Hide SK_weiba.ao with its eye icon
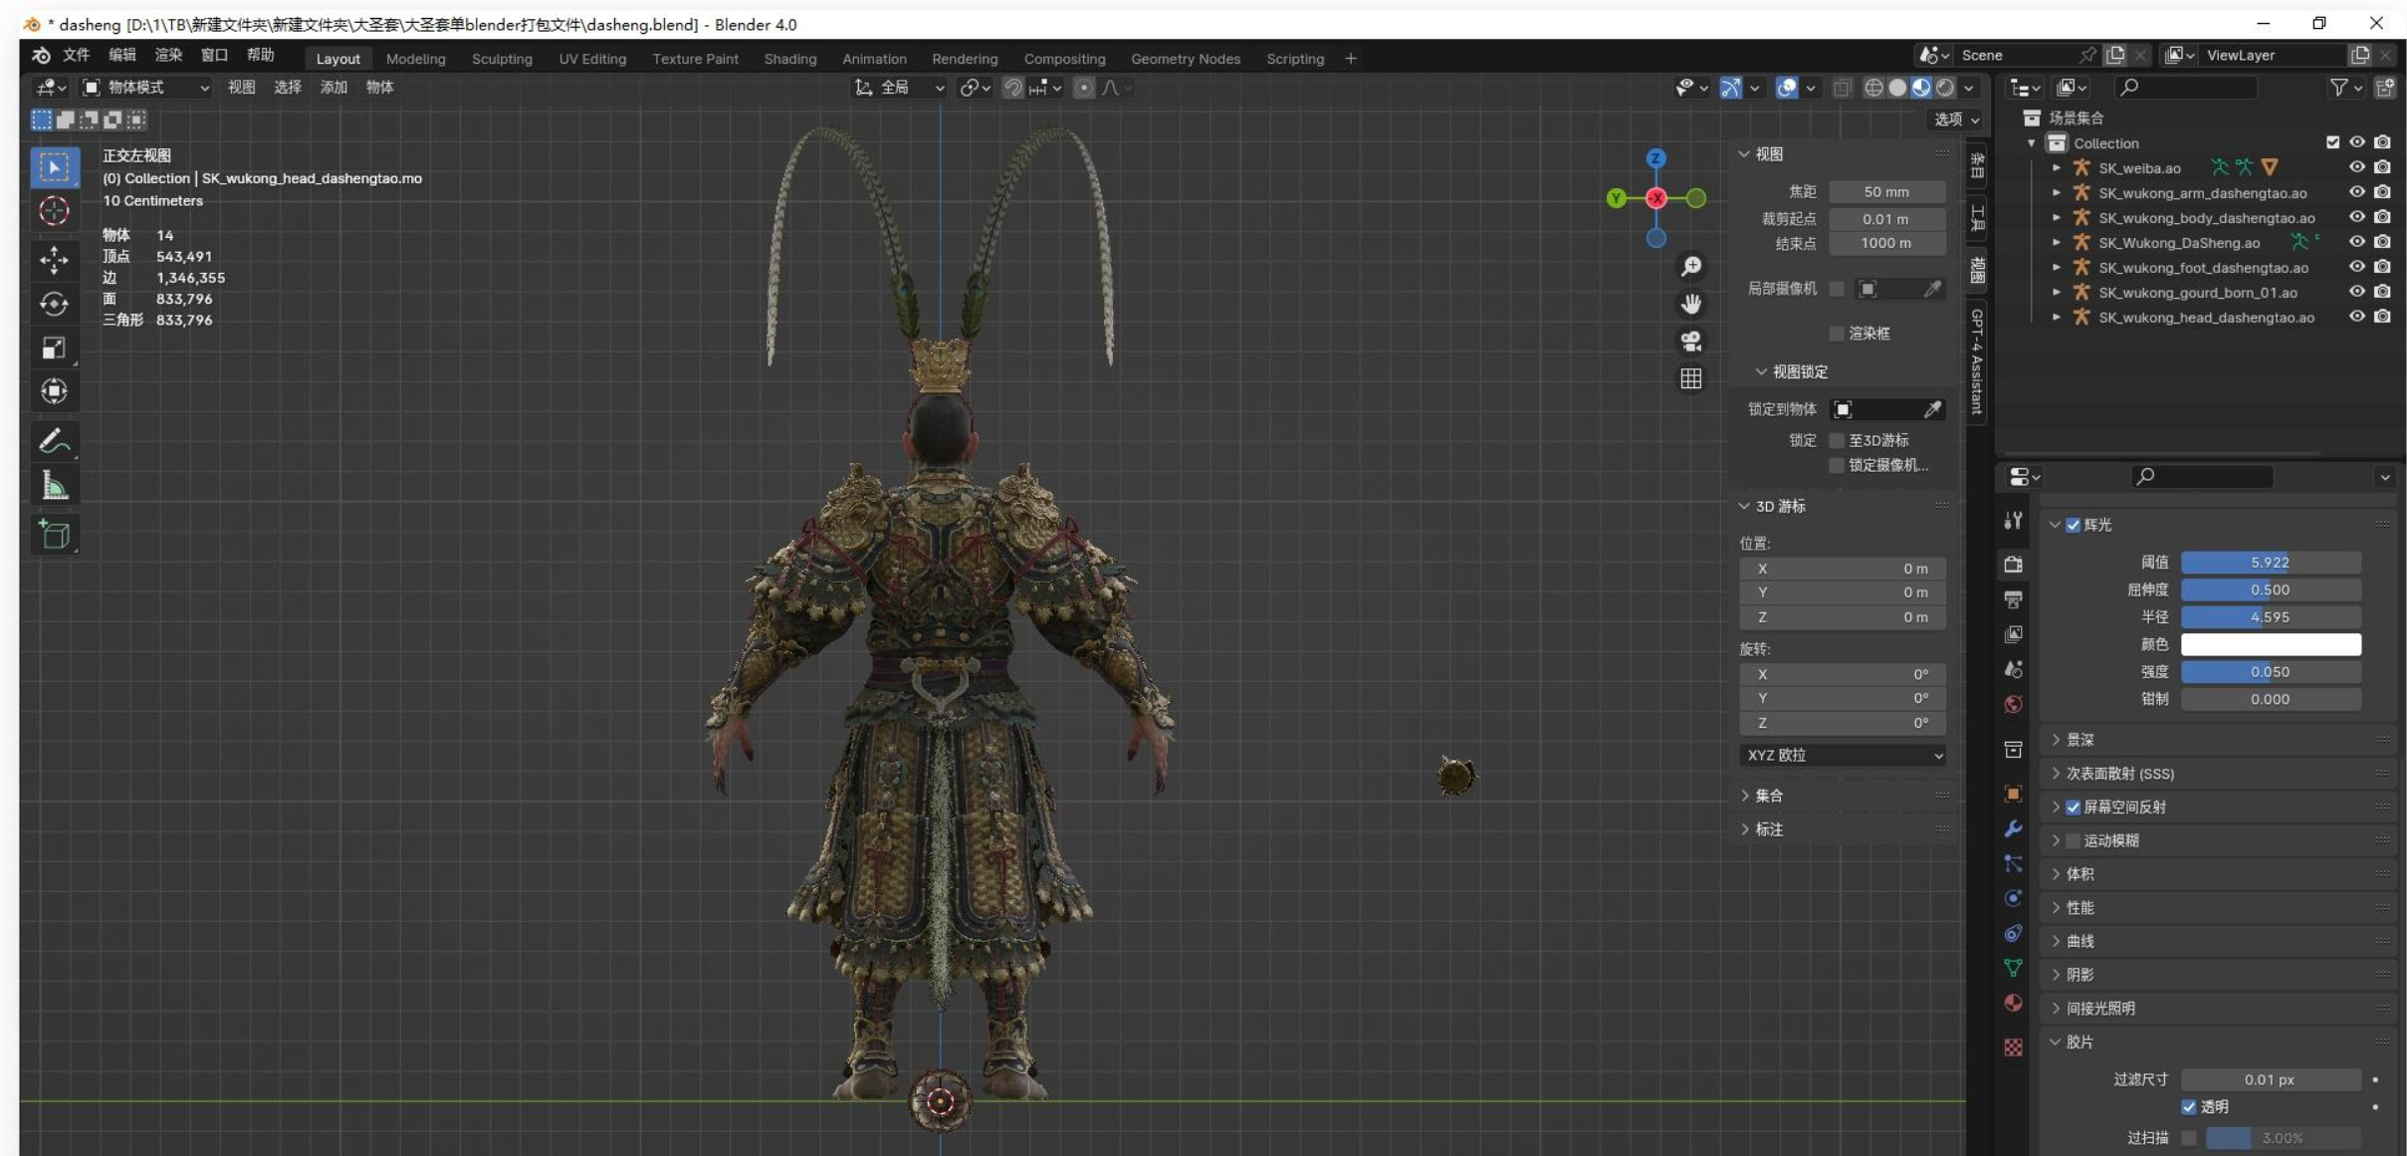 point(2356,167)
